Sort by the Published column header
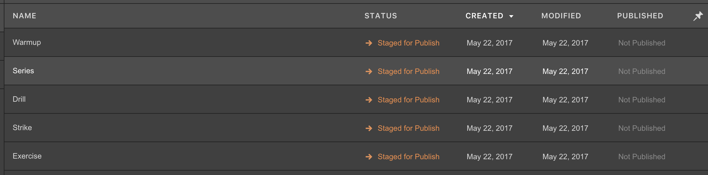The width and height of the screenshot is (708, 175). tap(640, 16)
